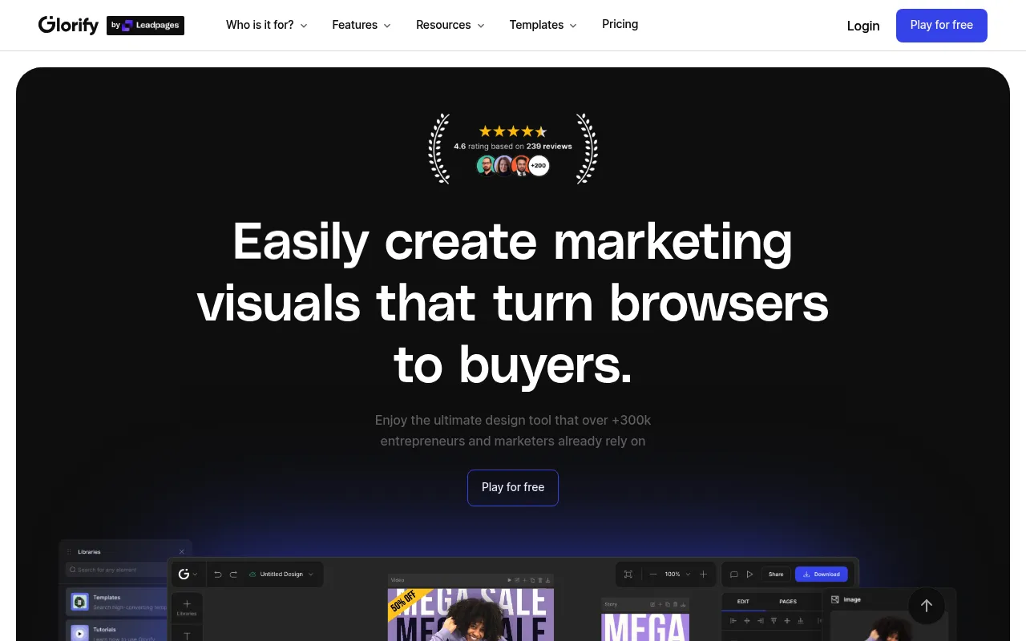The height and width of the screenshot is (641, 1026).
Task: Click the Login link
Action: pyautogui.click(x=863, y=26)
